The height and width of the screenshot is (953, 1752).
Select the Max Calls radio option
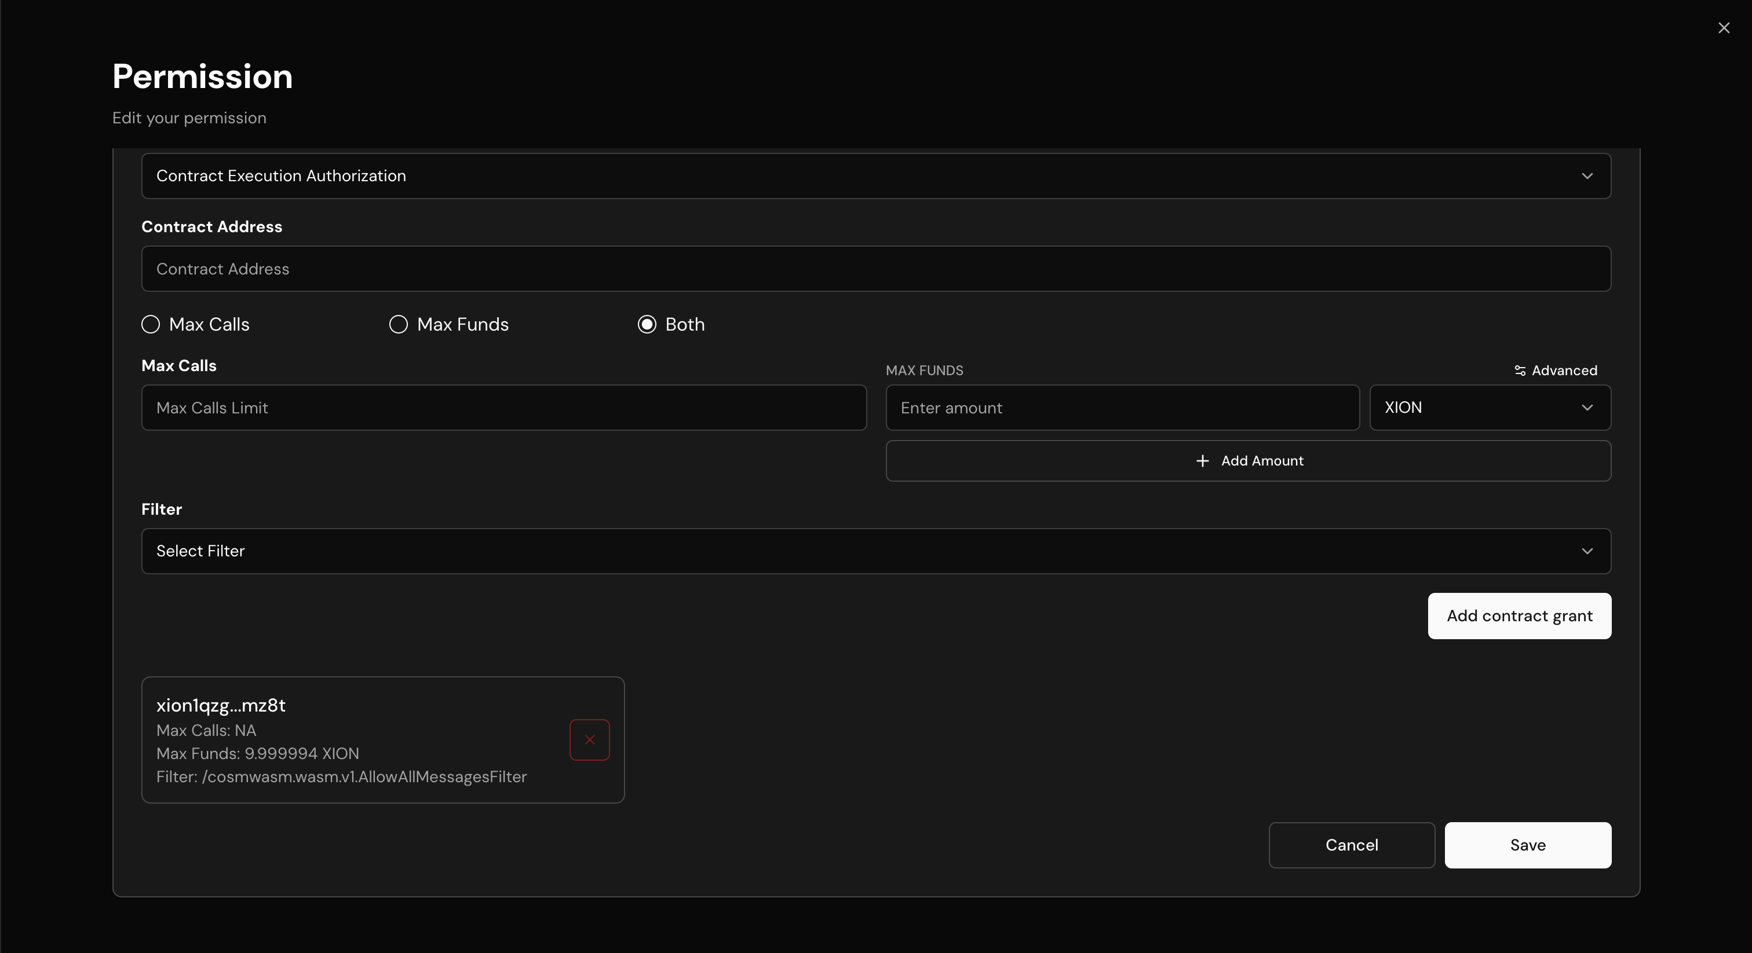tap(151, 324)
